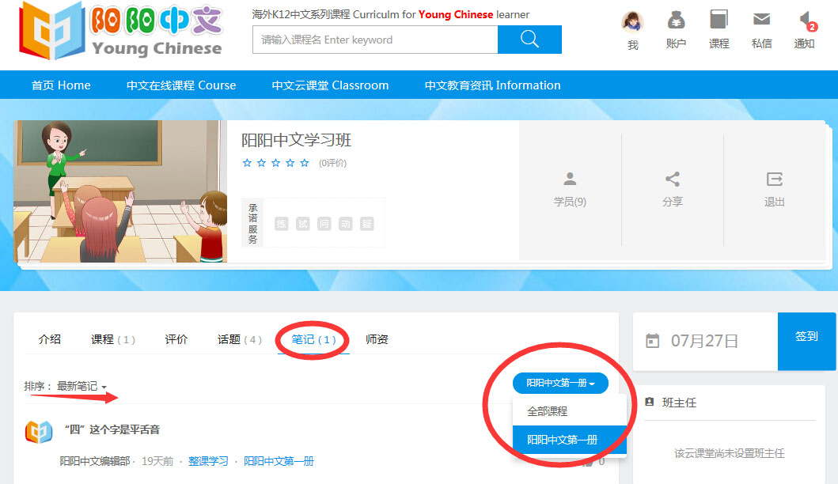Click the 班主任 header icon

pyautogui.click(x=650, y=402)
